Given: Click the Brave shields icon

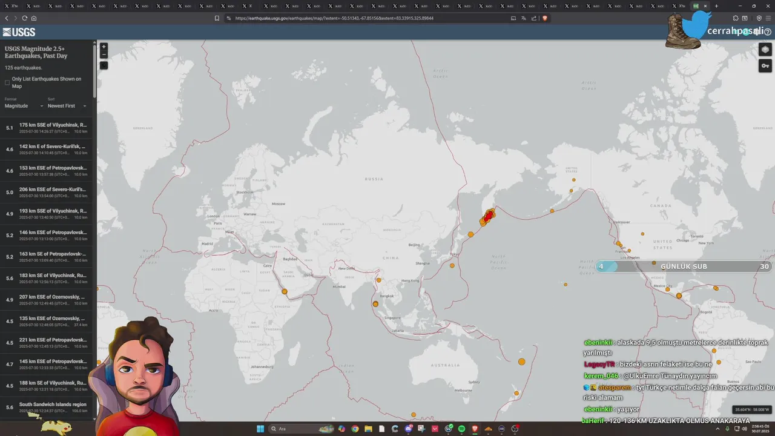Looking at the screenshot, I should (545, 18).
